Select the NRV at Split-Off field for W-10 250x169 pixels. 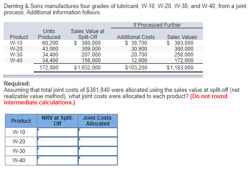click(x=57, y=132)
